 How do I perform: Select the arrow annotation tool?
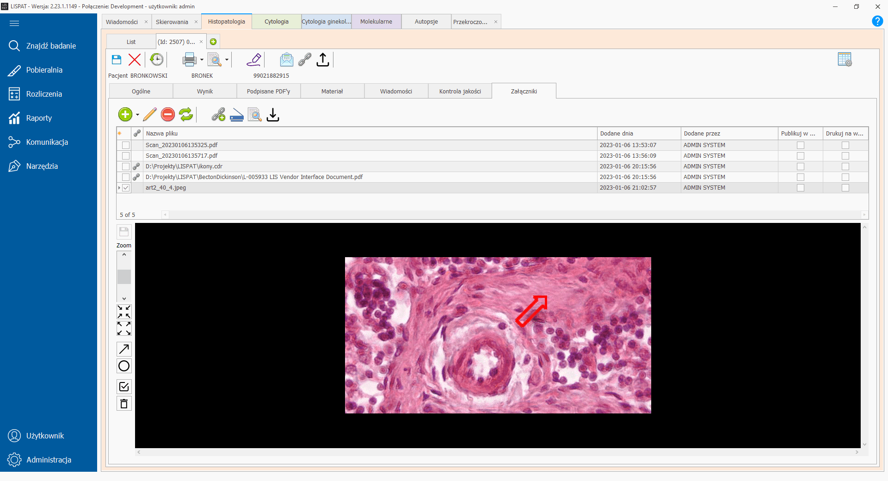pyautogui.click(x=124, y=349)
